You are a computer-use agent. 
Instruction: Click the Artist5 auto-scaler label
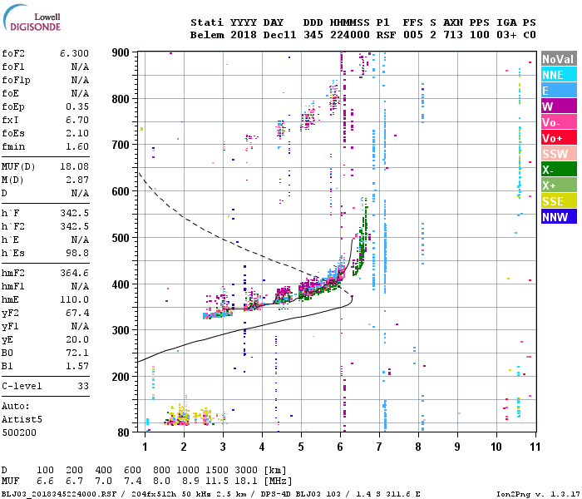[x=22, y=419]
